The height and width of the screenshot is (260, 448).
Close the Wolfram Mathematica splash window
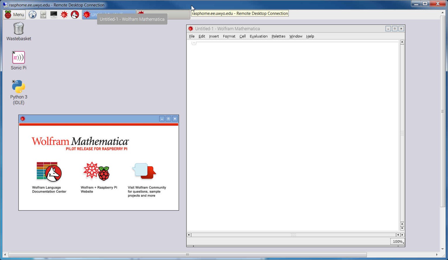point(175,119)
